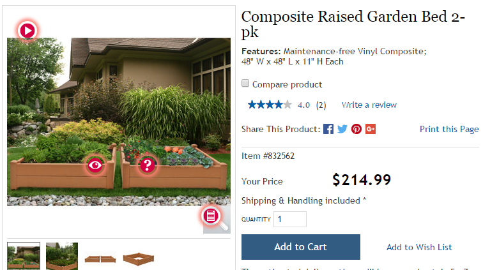Select first house garden thumbnail
Image resolution: width=483 pixels, height=270 pixels.
24,256
